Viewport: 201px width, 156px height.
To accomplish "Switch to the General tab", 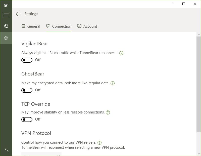I will pos(31,26).
